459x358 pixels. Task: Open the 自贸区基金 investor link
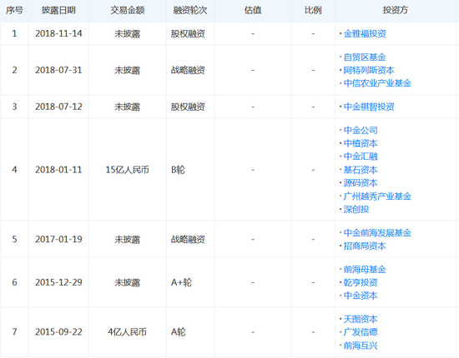click(365, 57)
